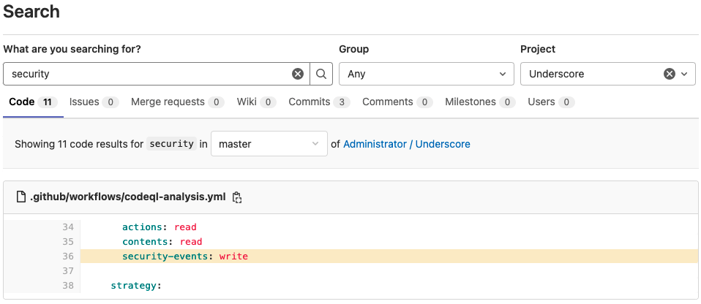The image size is (701, 304).
Task: Open the Administrator / Underscore project link
Action: pyautogui.click(x=406, y=144)
